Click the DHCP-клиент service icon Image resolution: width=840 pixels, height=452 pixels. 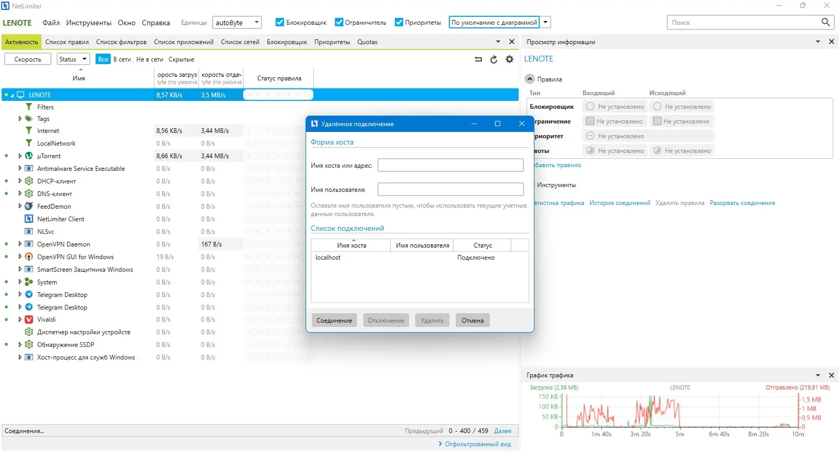pos(29,181)
